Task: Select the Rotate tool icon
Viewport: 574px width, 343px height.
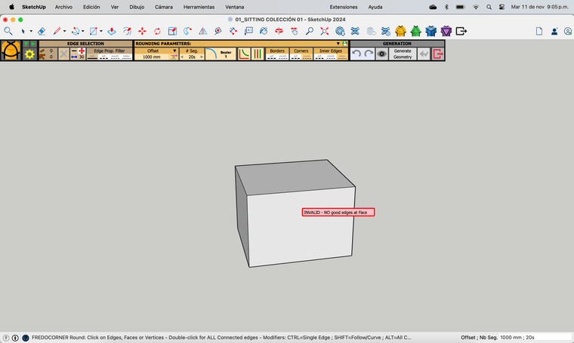Action: coord(157,32)
